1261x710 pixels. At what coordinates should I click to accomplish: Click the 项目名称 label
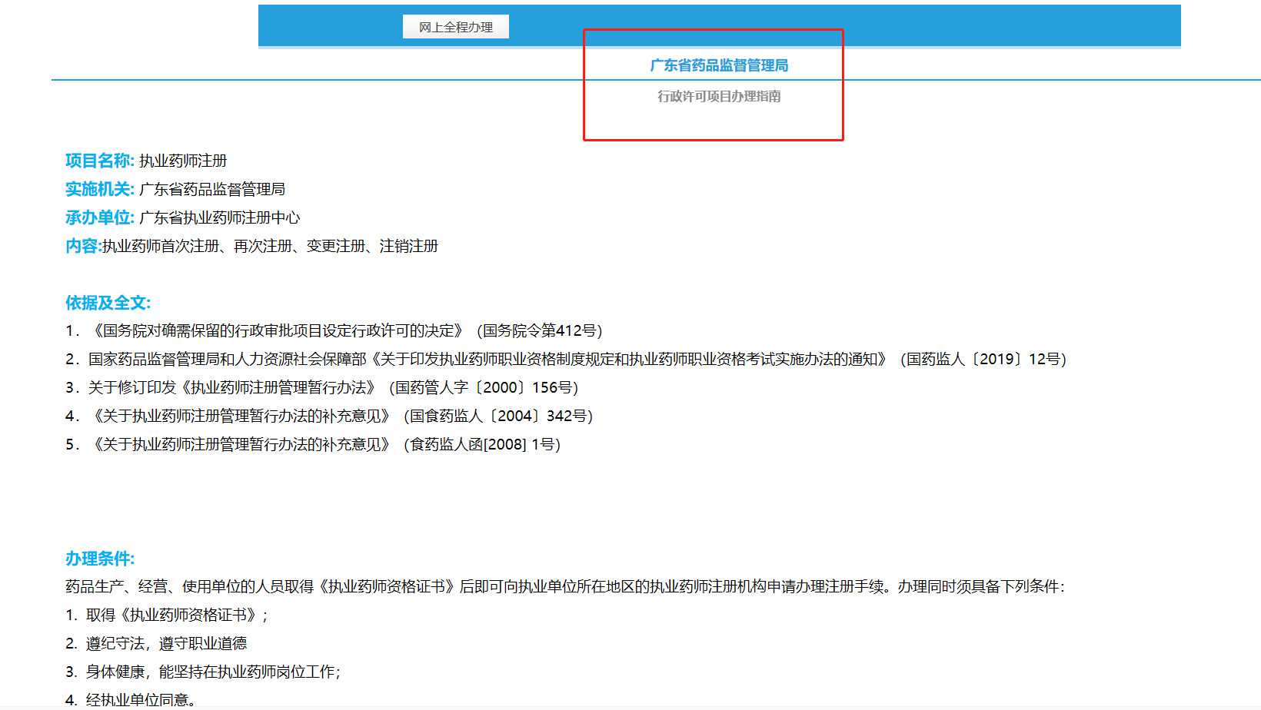tap(99, 161)
